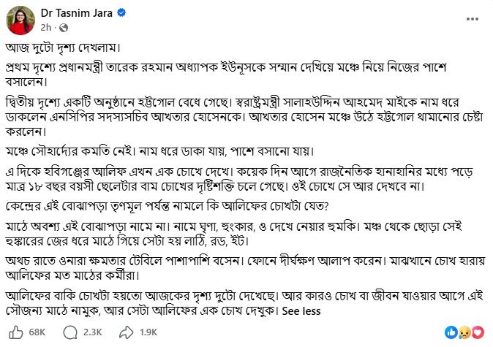Click the paragraph mentioning হবিগঞ্জের আলিফ
Viewport: 493px width, 347px height.
click(x=239, y=179)
